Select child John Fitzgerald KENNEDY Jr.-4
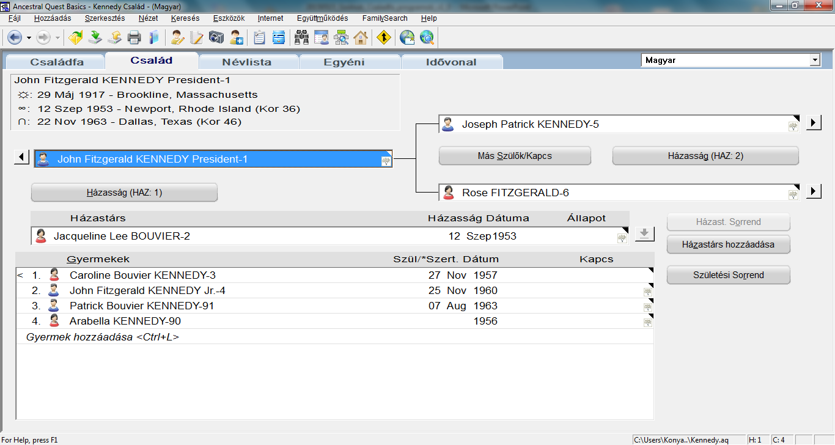Viewport: 835px width, 445px height. pos(334,290)
